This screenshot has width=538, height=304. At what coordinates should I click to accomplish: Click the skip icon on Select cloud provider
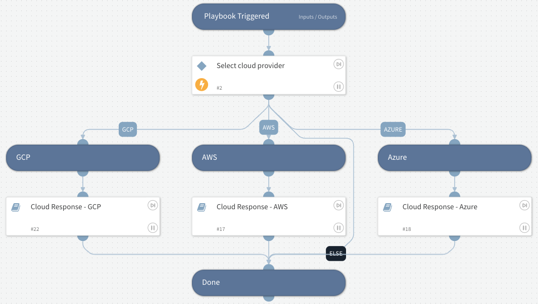click(x=338, y=64)
